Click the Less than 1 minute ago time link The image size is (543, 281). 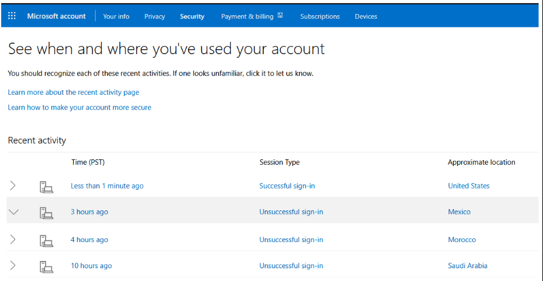point(107,186)
